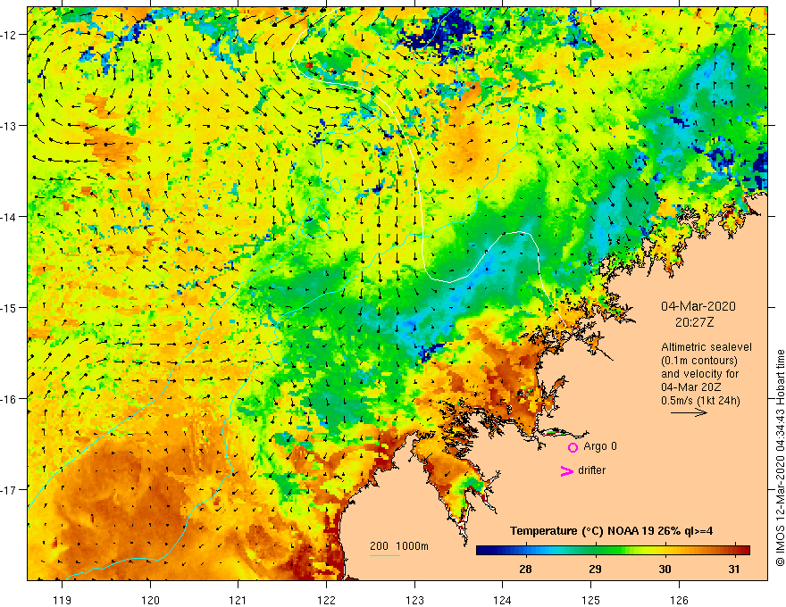Click the temperature color scale bar

pyautogui.click(x=613, y=551)
